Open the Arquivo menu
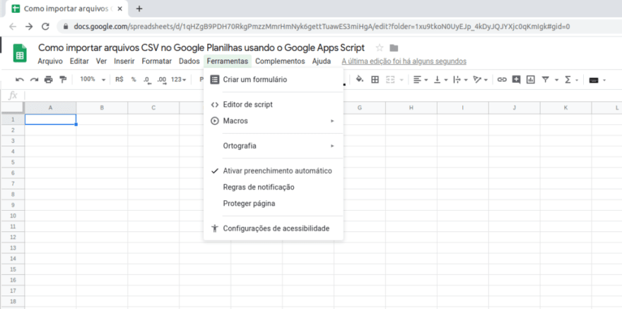The height and width of the screenshot is (309, 622). coord(50,61)
